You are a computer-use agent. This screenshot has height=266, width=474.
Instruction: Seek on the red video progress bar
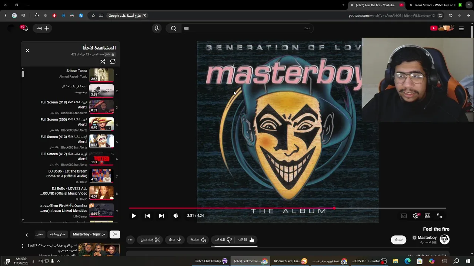click(231, 208)
